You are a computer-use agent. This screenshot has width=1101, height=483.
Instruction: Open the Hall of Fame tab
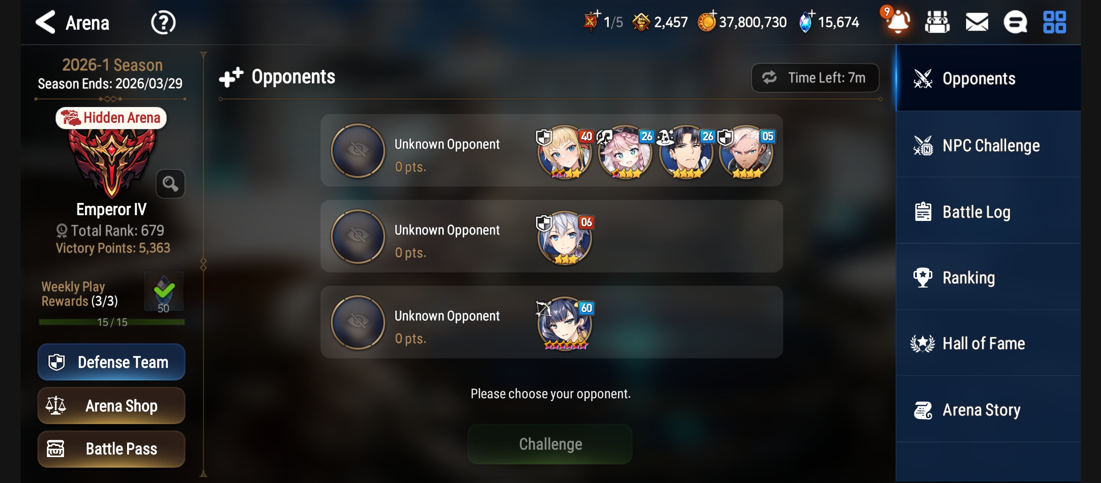pos(989,343)
